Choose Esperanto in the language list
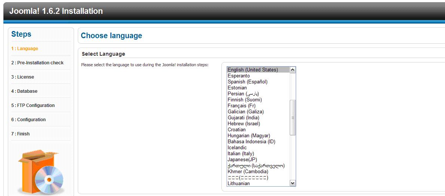The height and width of the screenshot is (196, 445). point(258,76)
